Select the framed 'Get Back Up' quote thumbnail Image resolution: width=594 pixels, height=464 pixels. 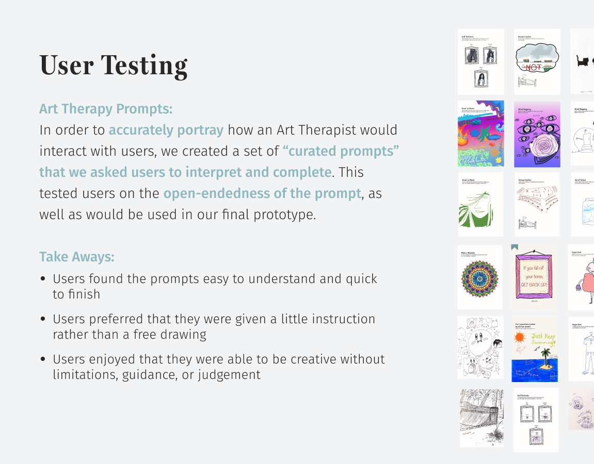pos(534,277)
